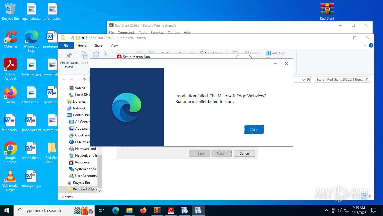The image size is (383, 216).
Task: Open Commands menu in WinRAR window
Action: [126, 33]
